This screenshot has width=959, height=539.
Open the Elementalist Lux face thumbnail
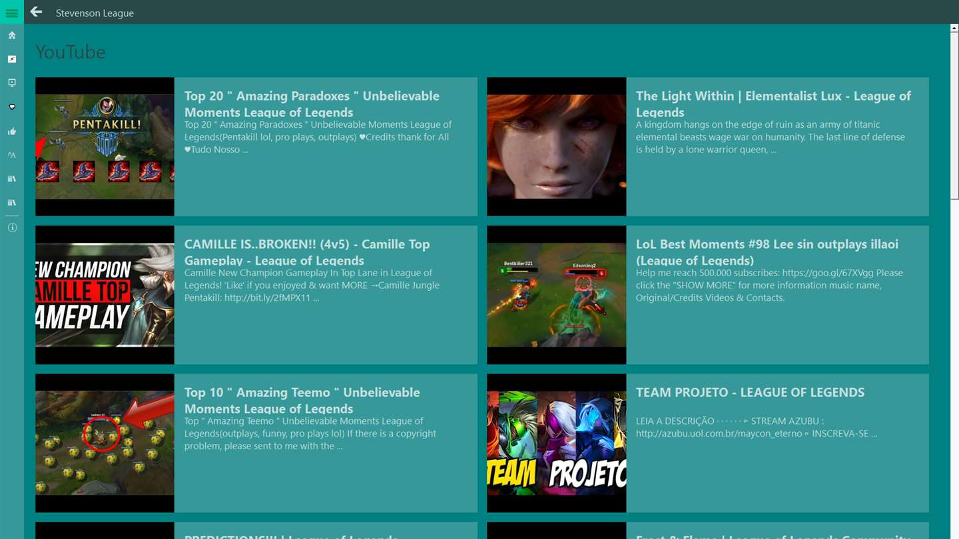coord(557,146)
